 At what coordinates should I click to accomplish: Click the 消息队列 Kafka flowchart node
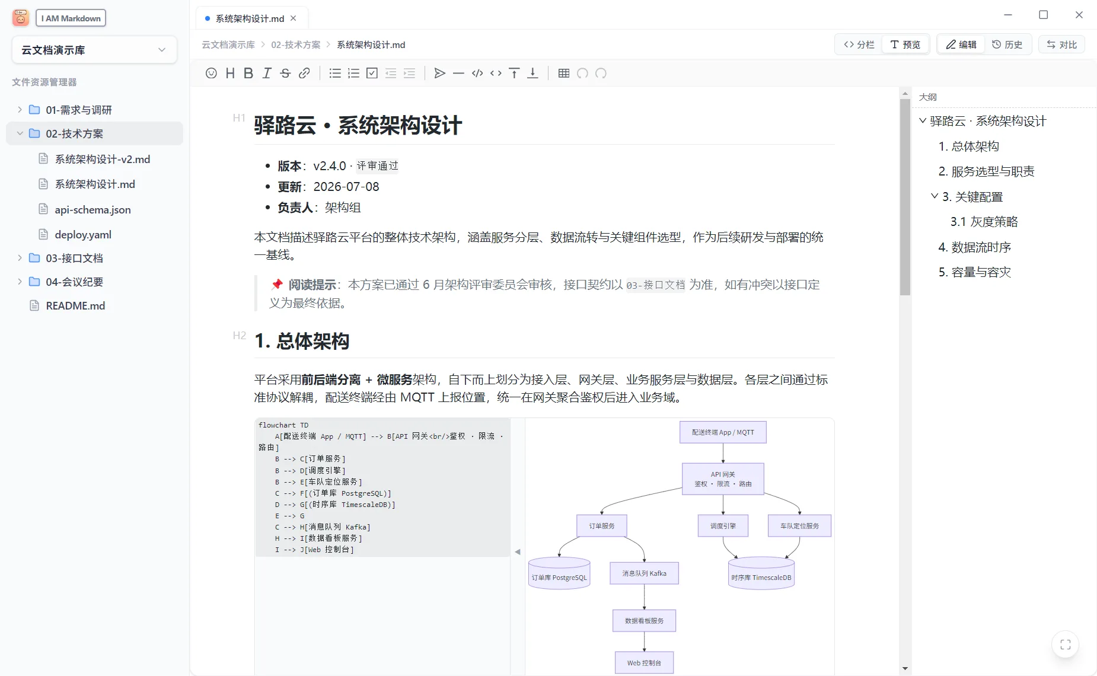tap(644, 573)
